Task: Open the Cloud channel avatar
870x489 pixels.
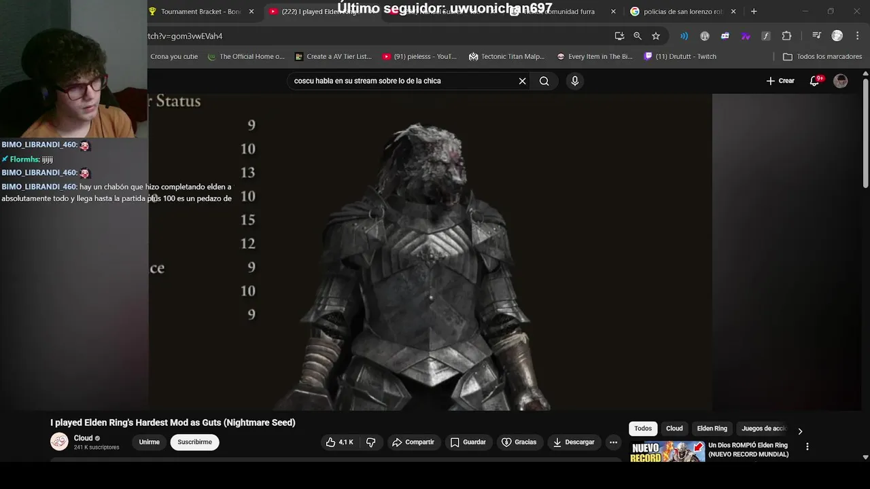Action: pos(59,441)
